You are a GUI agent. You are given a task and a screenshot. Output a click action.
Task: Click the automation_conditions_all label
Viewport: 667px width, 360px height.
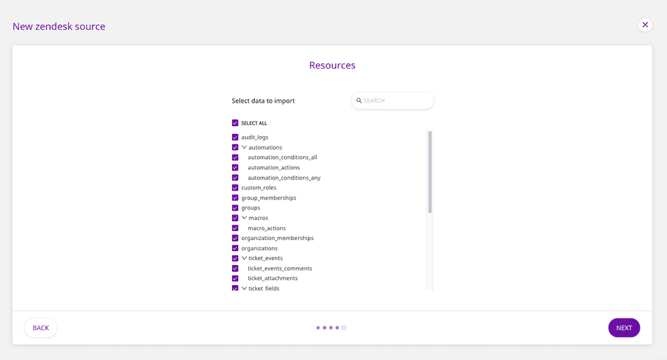click(x=283, y=157)
